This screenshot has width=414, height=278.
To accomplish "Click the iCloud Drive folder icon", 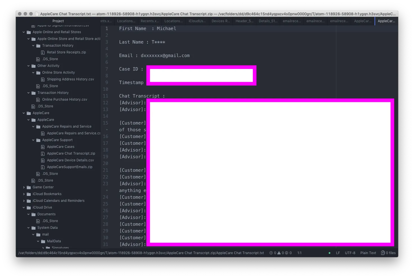I will (29, 207).
